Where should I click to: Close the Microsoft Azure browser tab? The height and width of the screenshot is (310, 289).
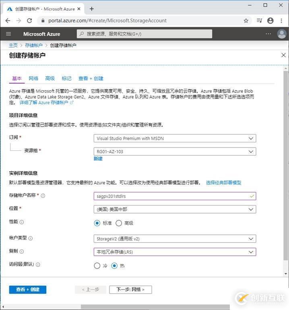coord(79,9)
